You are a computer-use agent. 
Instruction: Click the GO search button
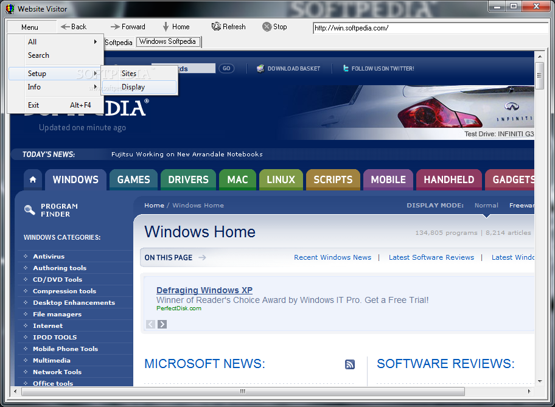click(226, 68)
